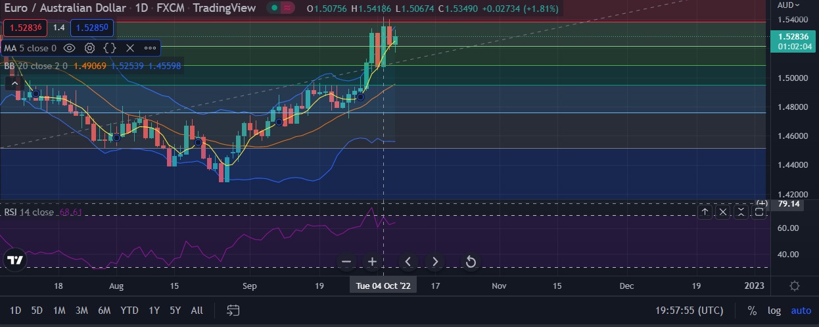
Task: Select 1D time range
Action: coord(15,310)
